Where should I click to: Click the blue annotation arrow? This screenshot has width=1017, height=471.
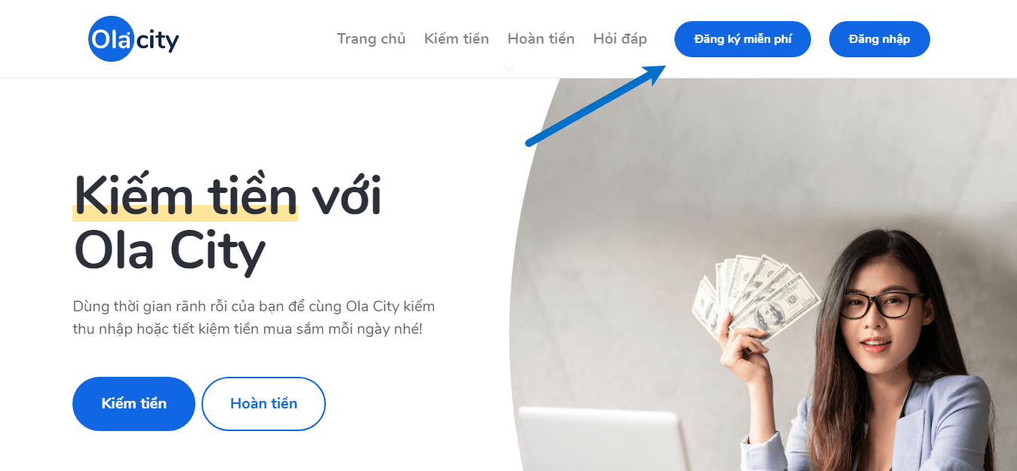596,105
